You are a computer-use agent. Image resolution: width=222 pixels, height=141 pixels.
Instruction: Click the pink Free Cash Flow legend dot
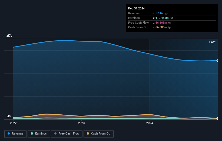[55, 133]
